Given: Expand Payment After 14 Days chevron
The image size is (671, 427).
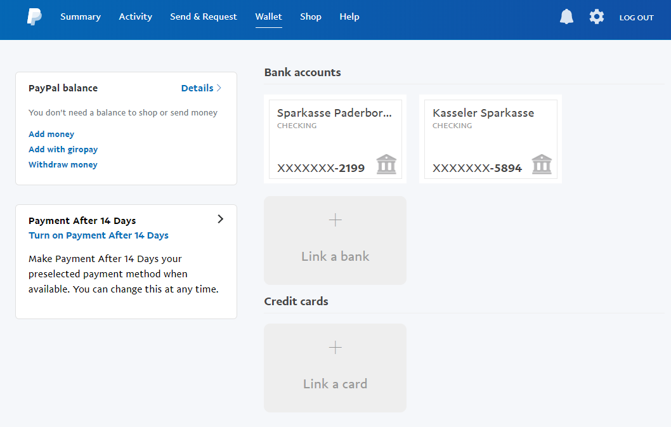Looking at the screenshot, I should [x=220, y=219].
